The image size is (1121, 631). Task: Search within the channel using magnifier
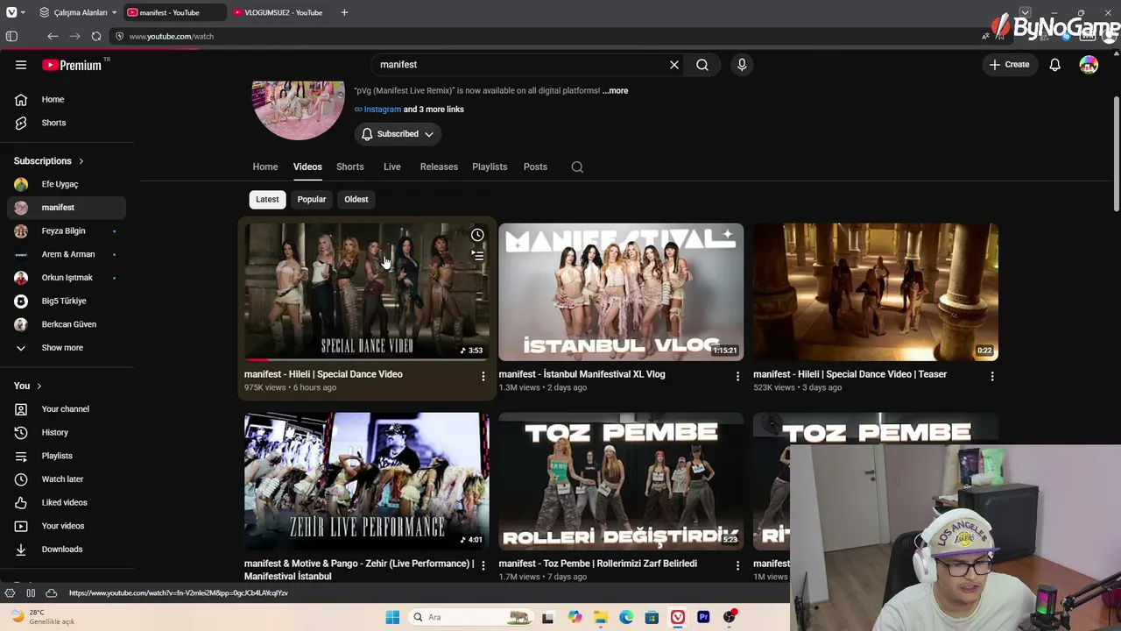(x=577, y=167)
